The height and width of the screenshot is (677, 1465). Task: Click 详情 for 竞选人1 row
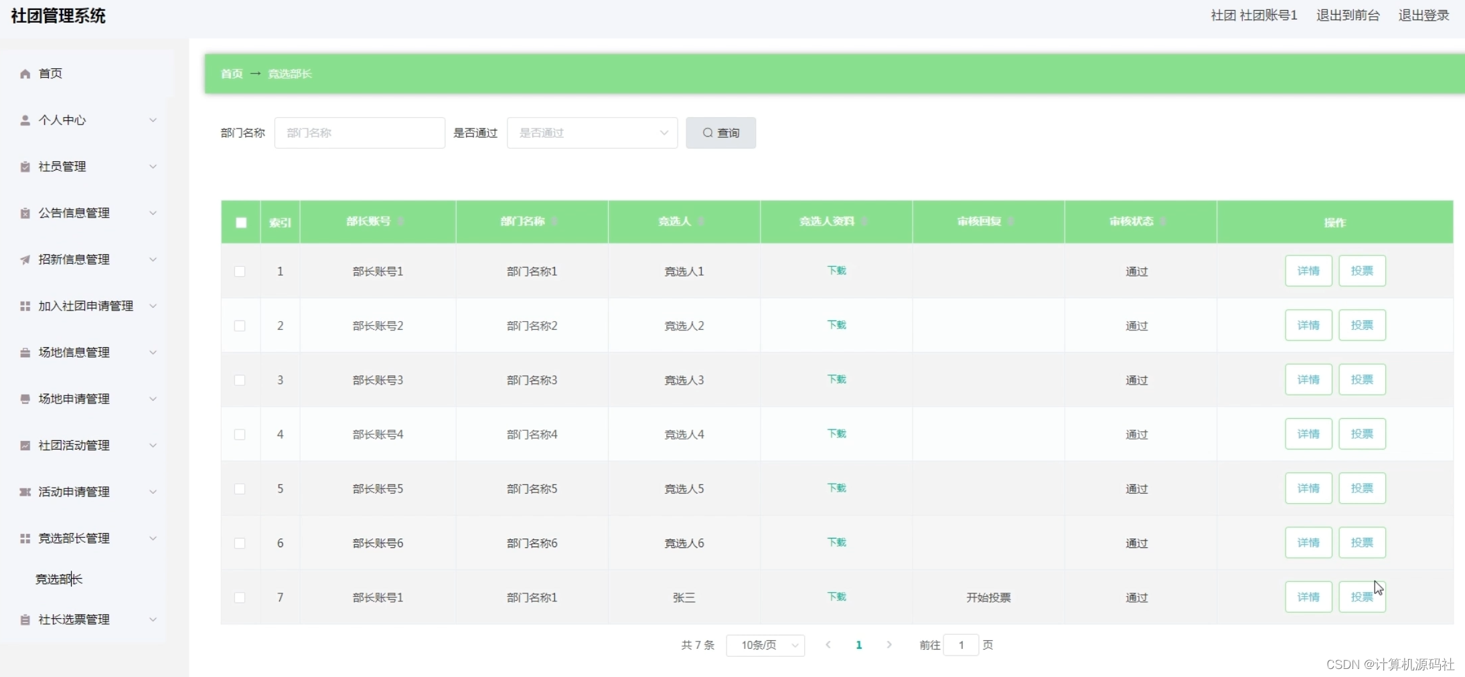(x=1308, y=271)
